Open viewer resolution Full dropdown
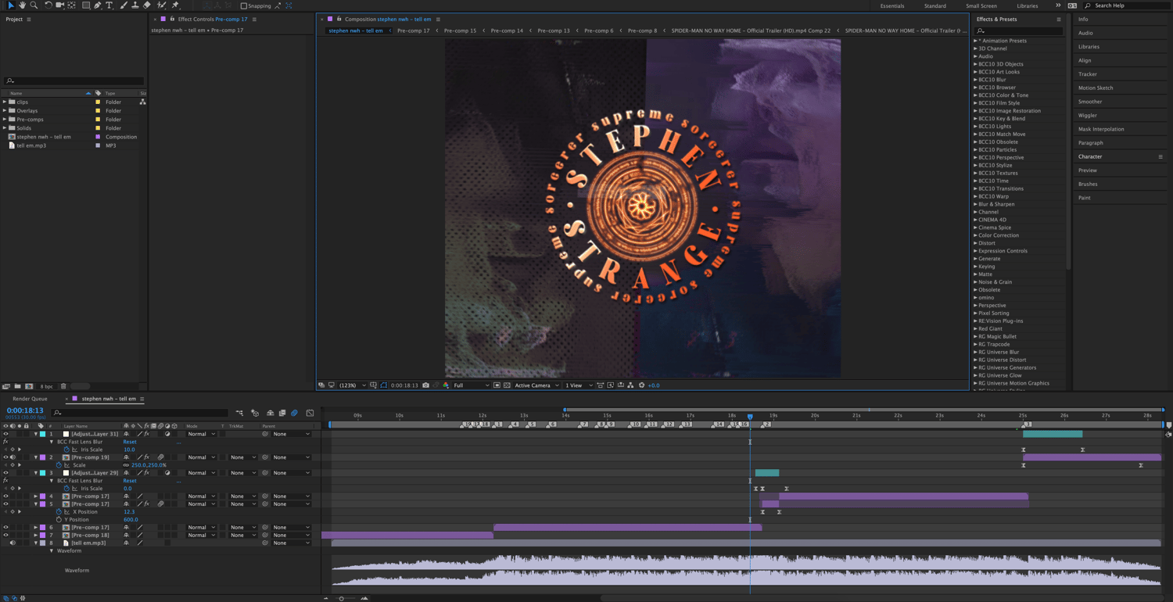Image resolution: width=1173 pixels, height=602 pixels. coord(471,385)
